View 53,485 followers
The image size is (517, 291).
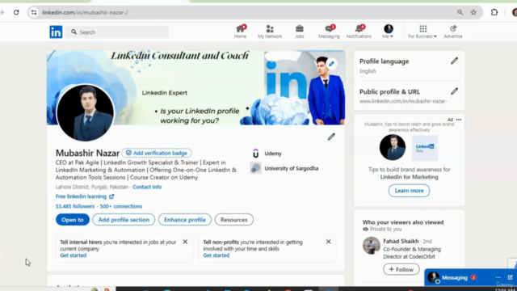click(x=75, y=206)
